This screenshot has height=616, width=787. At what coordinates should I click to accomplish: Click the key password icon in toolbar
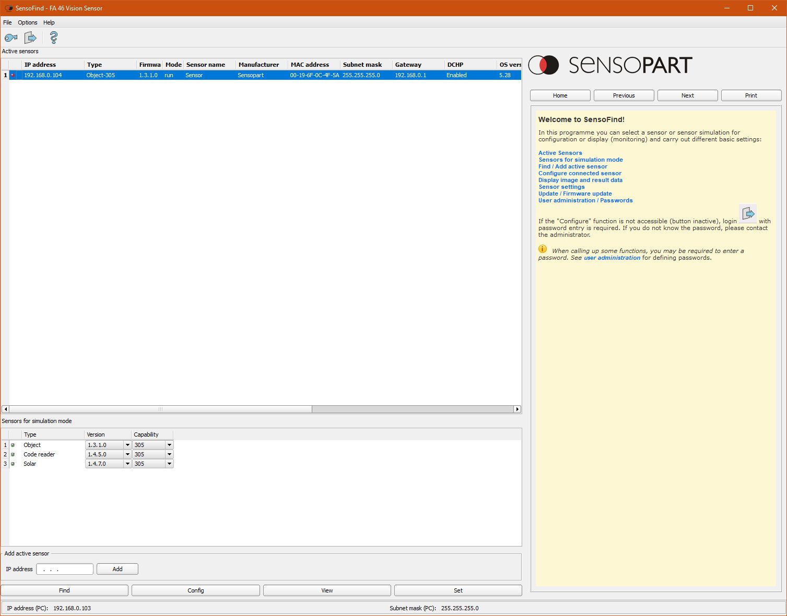[x=11, y=38]
